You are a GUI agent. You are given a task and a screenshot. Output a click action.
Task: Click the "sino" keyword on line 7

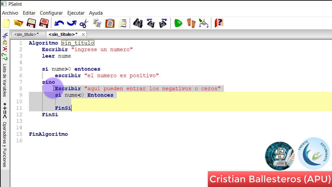click(49, 82)
